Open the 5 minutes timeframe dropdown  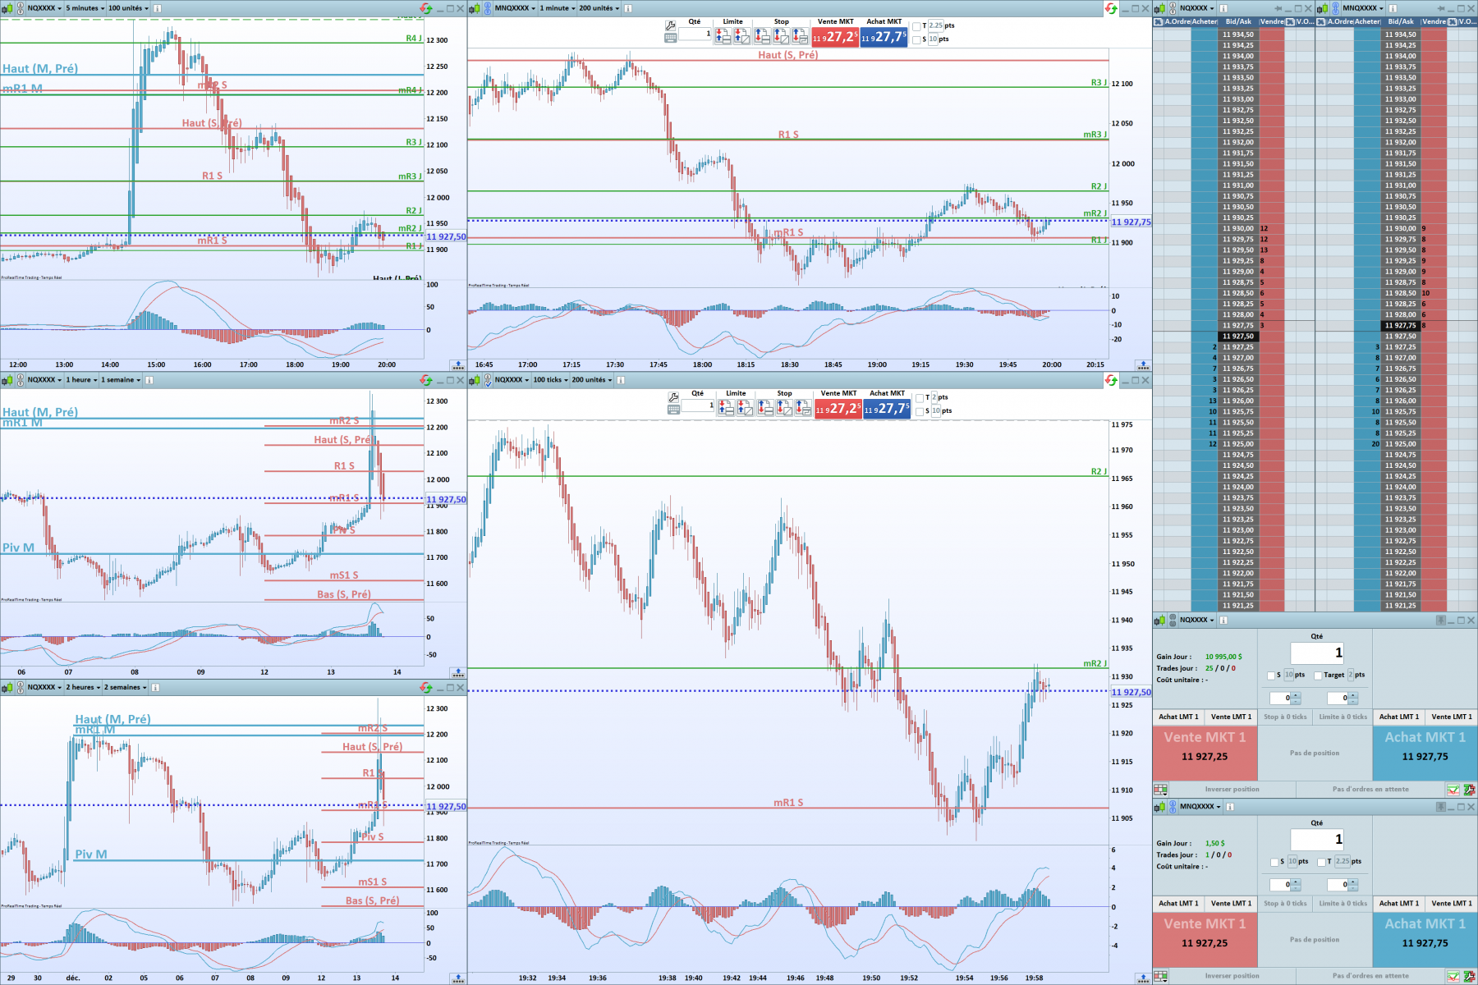(x=85, y=8)
